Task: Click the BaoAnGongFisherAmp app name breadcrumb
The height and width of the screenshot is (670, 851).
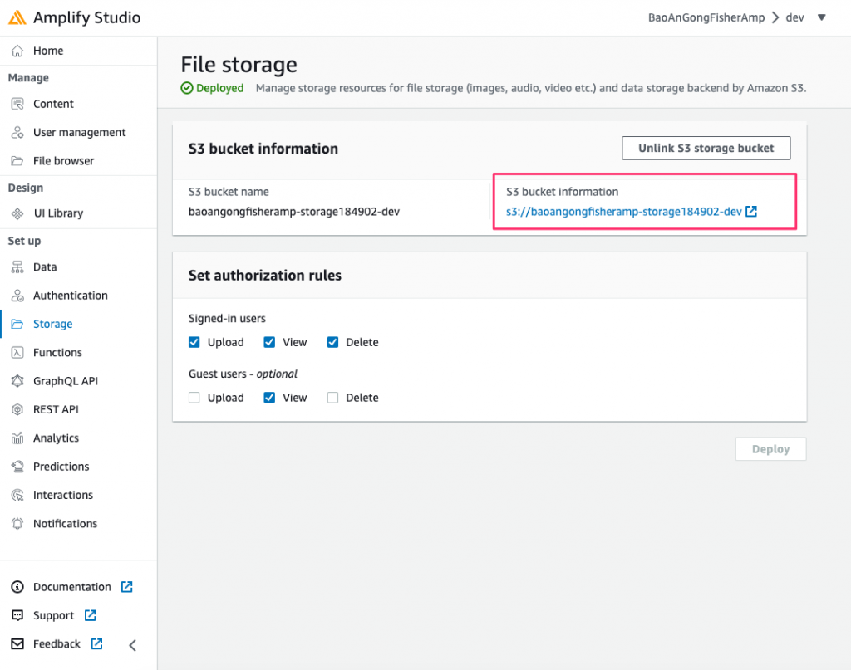Action: 706,17
